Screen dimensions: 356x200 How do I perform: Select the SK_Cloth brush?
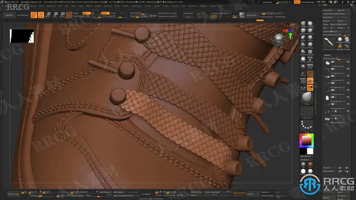point(310,31)
